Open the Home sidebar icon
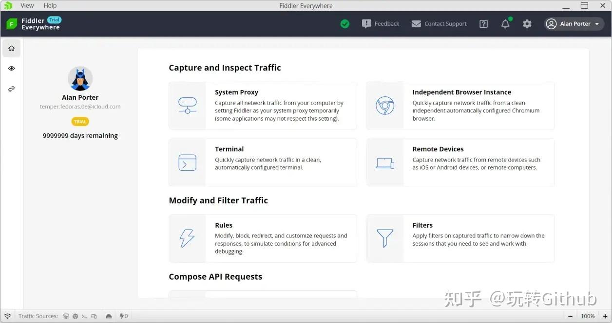Viewport: 612px width, 323px height. point(12,48)
